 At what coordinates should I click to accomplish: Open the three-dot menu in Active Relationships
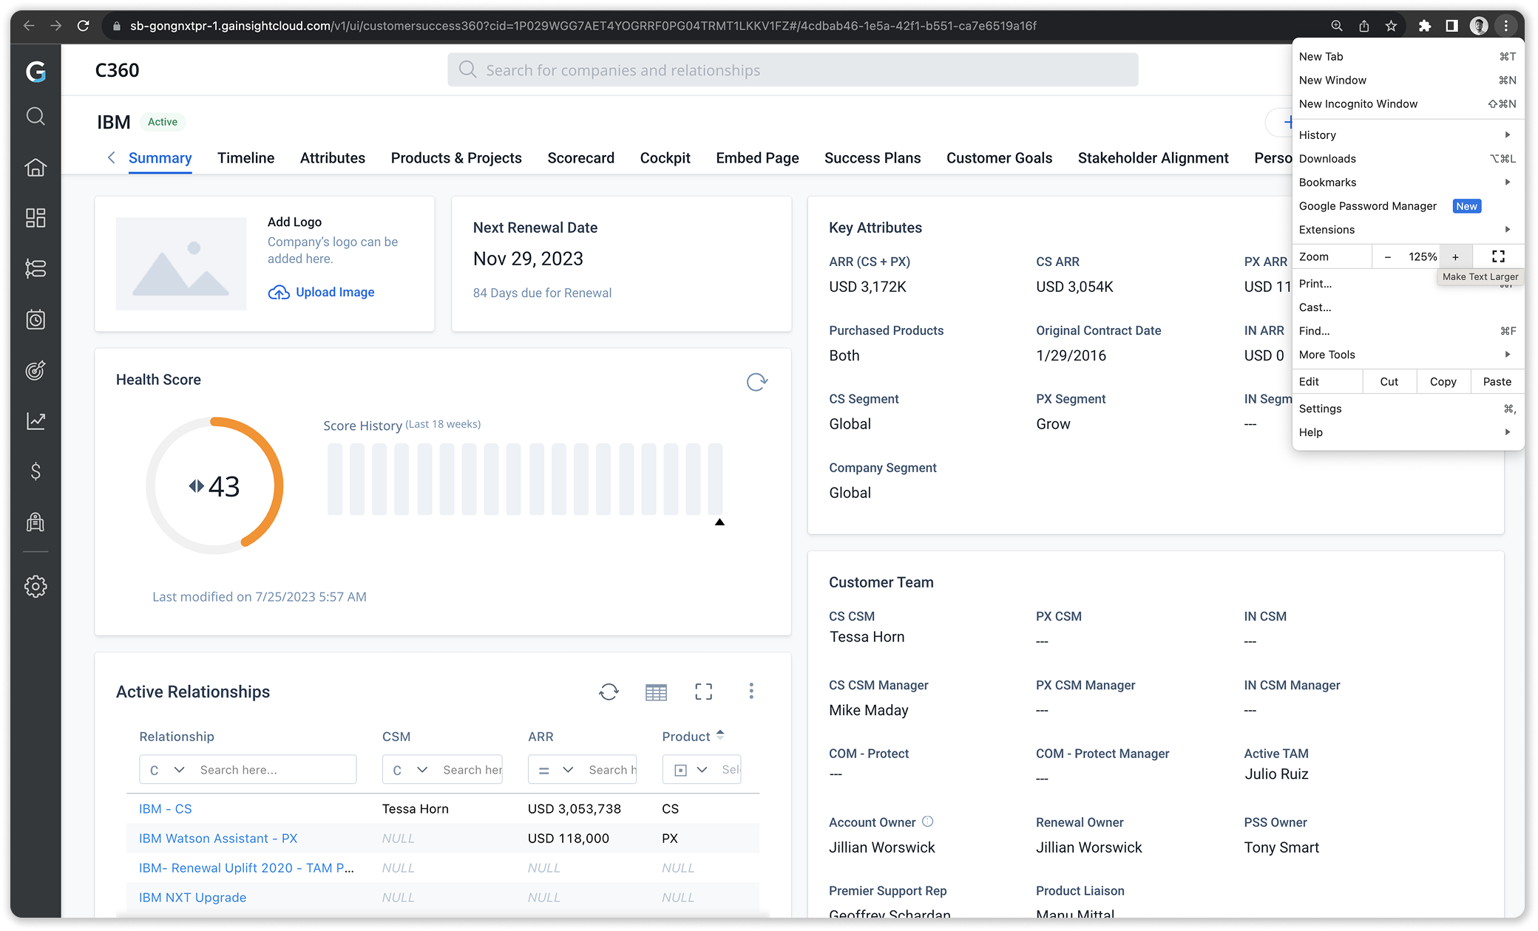751,691
